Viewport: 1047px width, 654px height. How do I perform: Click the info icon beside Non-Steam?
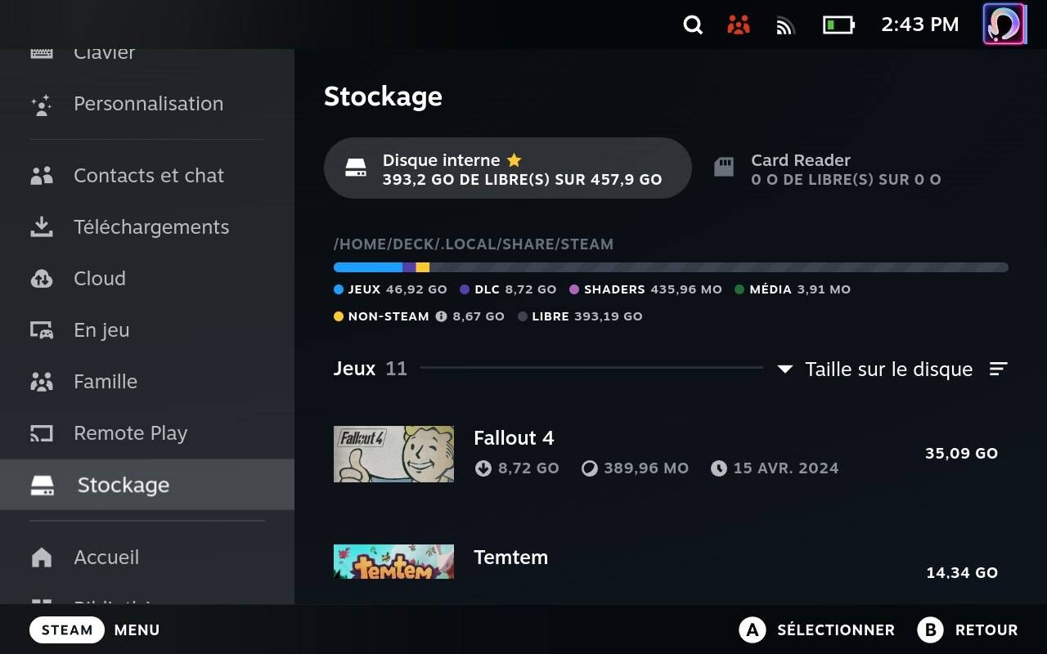[x=442, y=316]
